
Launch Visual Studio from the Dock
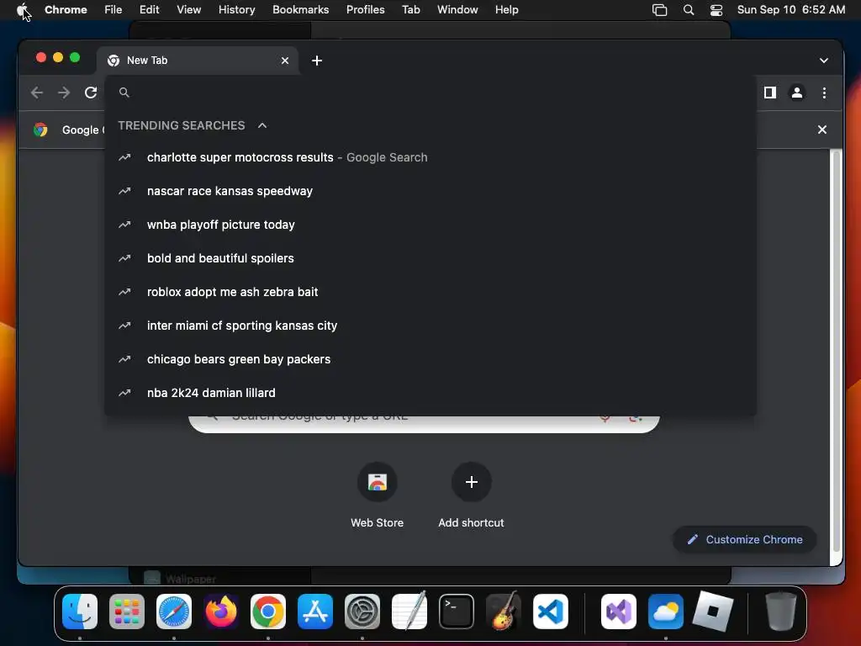pyautogui.click(x=619, y=612)
